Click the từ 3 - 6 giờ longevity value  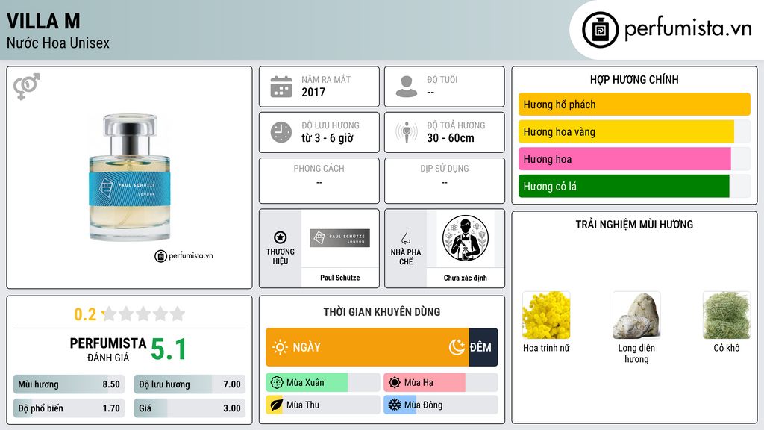point(328,138)
